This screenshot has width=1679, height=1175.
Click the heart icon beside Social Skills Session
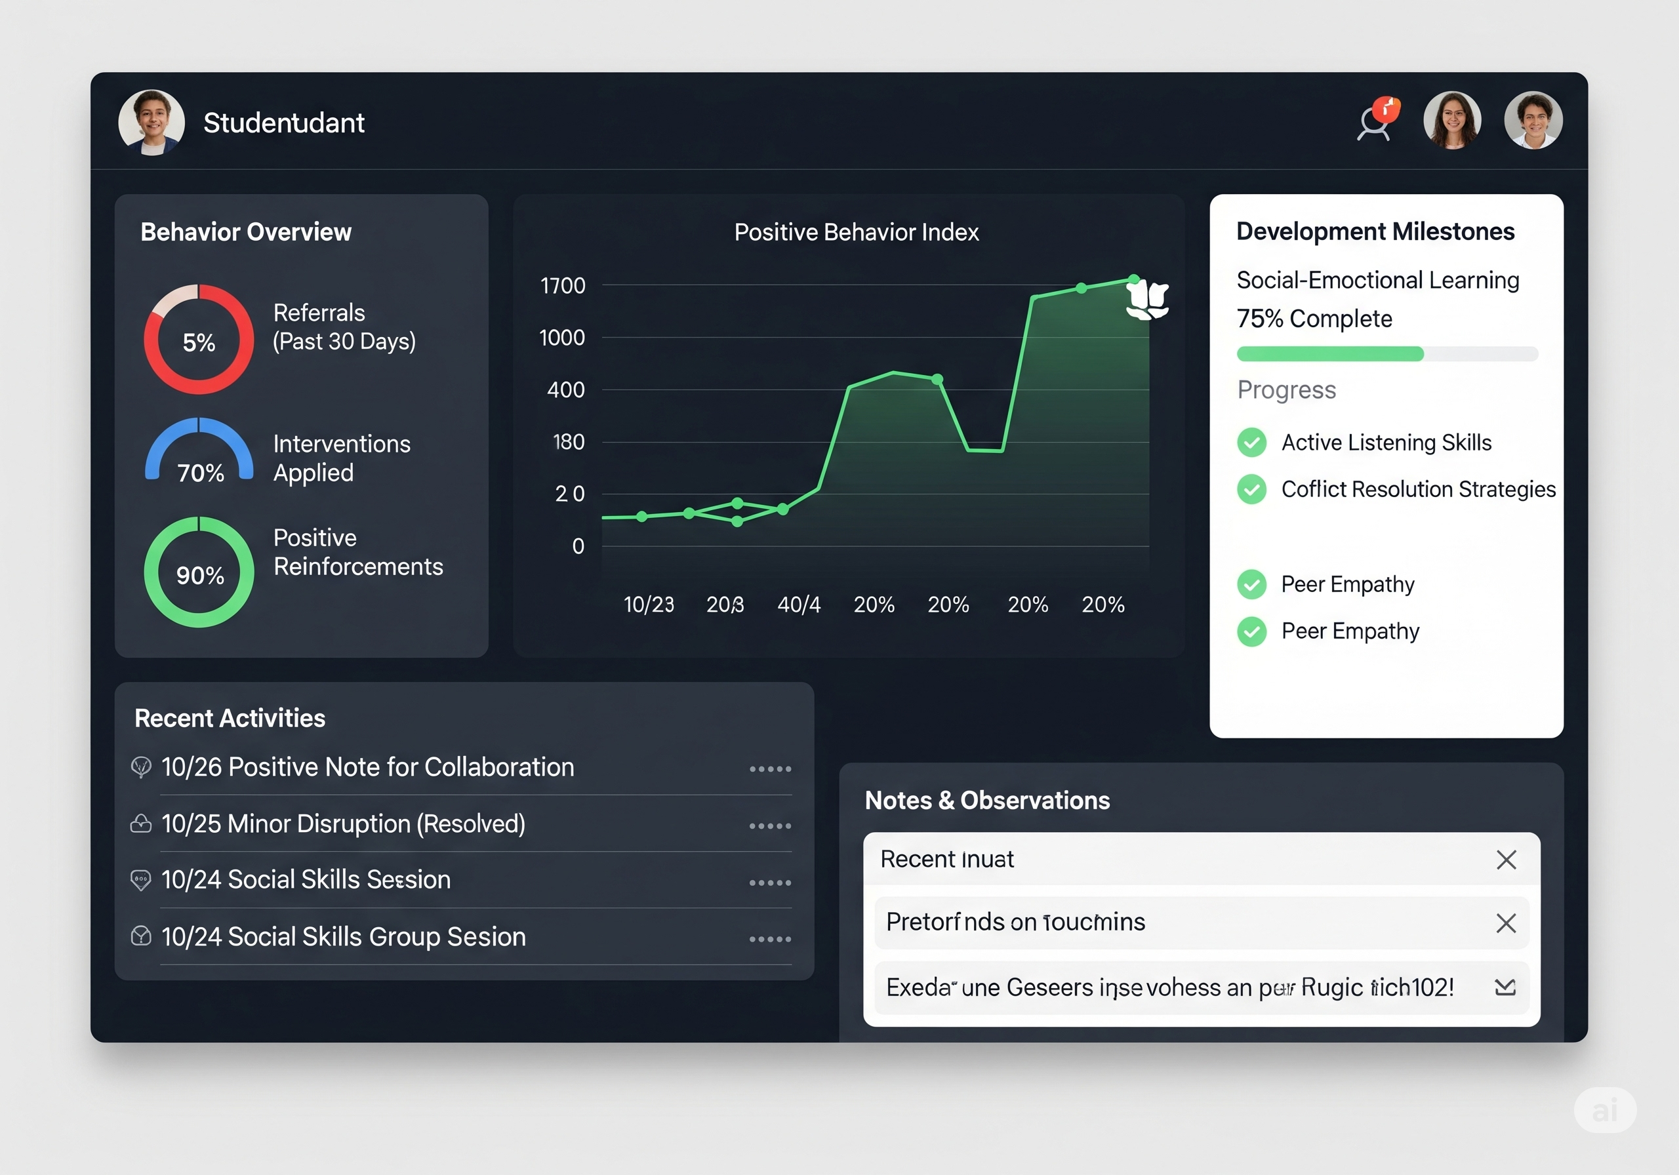click(x=141, y=879)
